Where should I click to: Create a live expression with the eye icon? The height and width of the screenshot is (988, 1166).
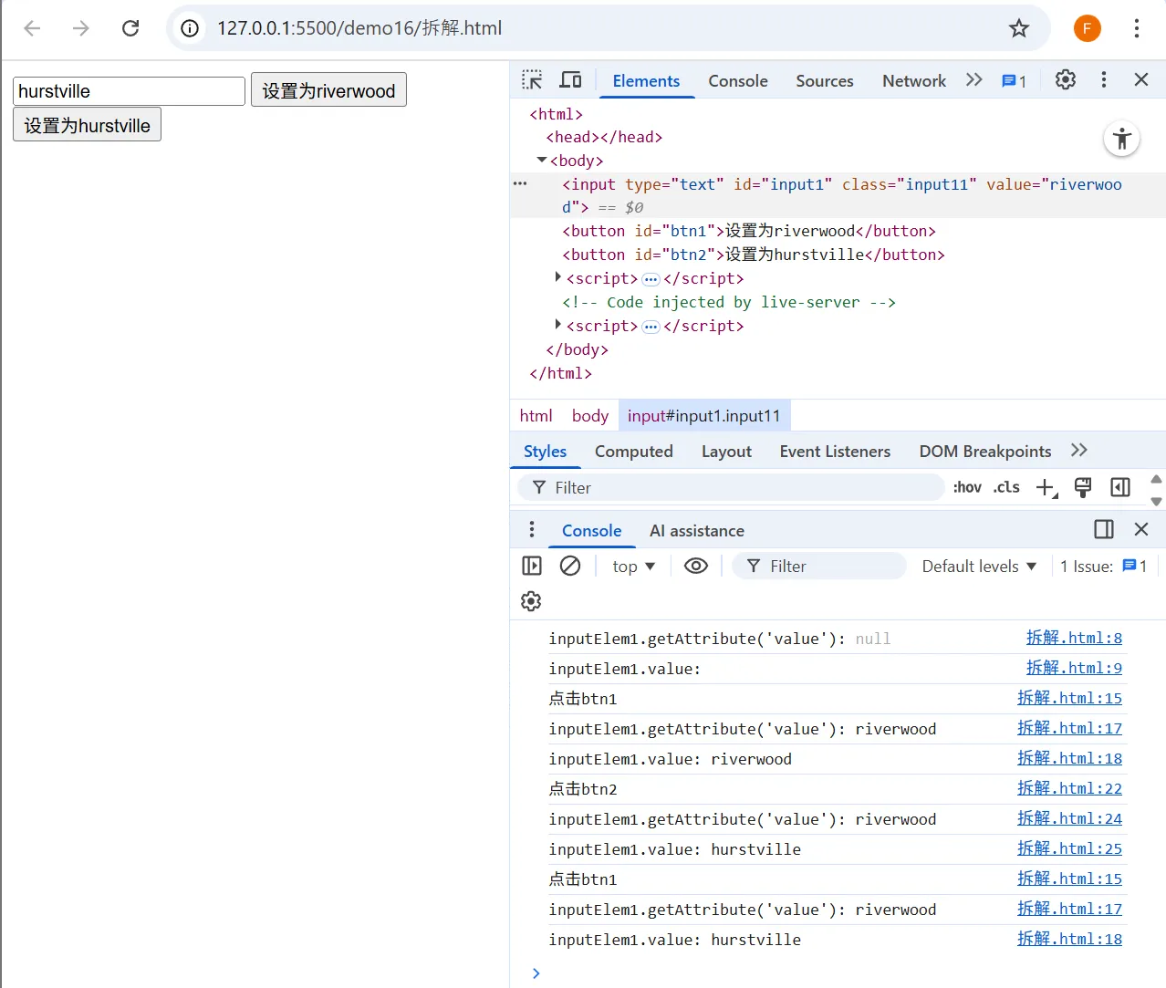coord(695,567)
